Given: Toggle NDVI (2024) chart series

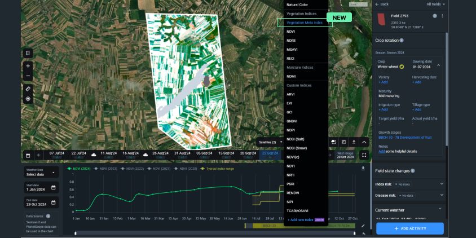Looking at the screenshot, I should pos(79,169).
